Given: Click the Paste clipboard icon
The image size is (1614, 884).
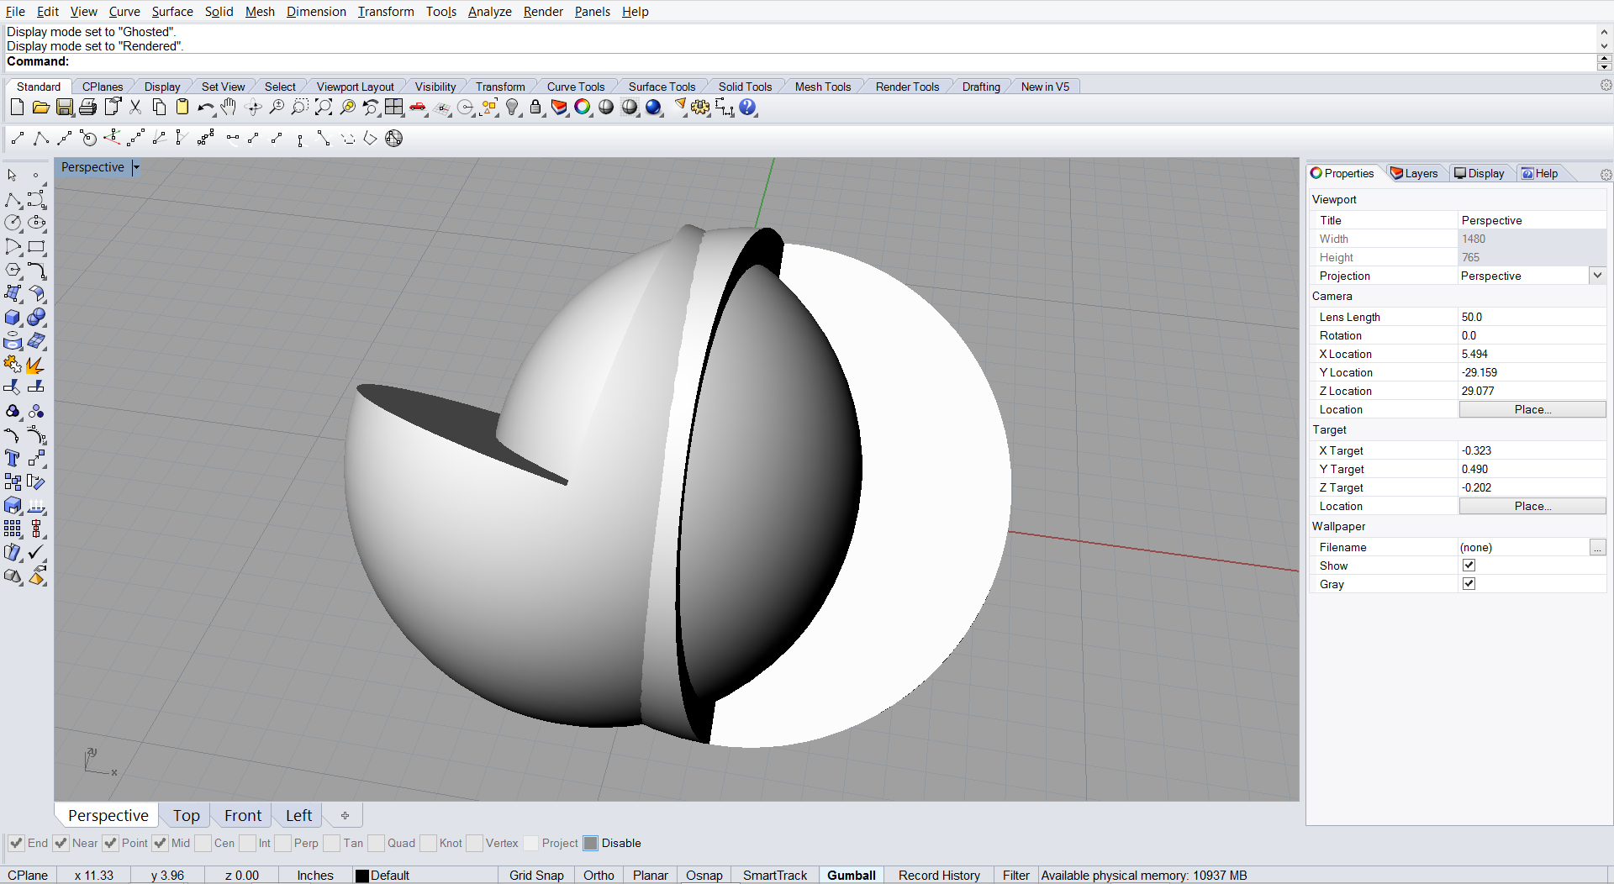Looking at the screenshot, I should pos(182,107).
